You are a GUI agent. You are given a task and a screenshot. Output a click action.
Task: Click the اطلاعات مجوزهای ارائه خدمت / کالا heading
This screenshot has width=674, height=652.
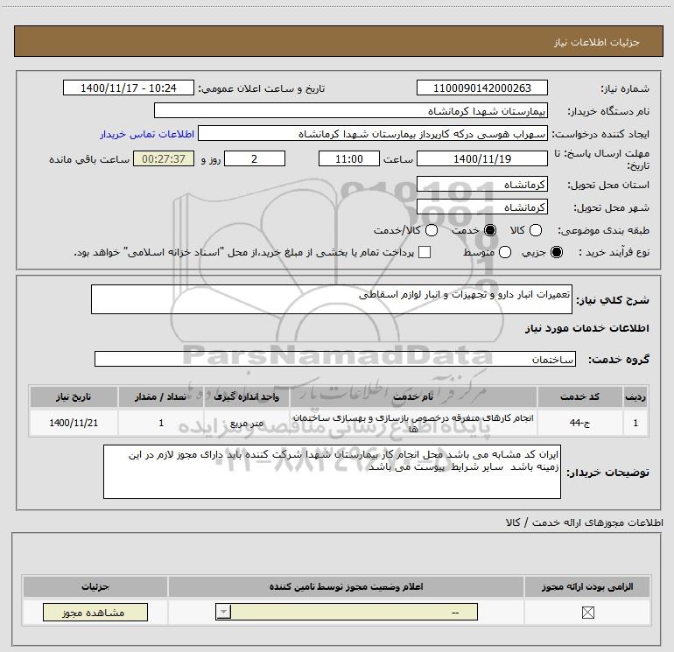pyautogui.click(x=584, y=522)
